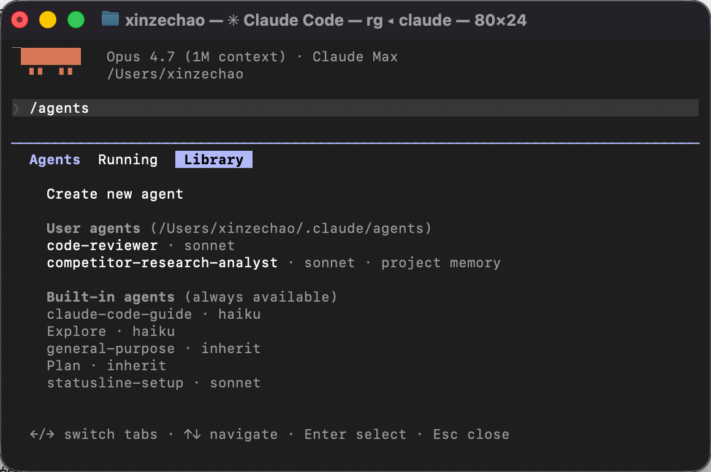Click the Opus 4.7 (1M context) label
The image size is (711, 472).
[x=196, y=56]
